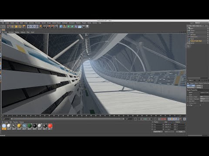209x156 pixels.
Task: Select the yellow material sphere
Action: 19,126
